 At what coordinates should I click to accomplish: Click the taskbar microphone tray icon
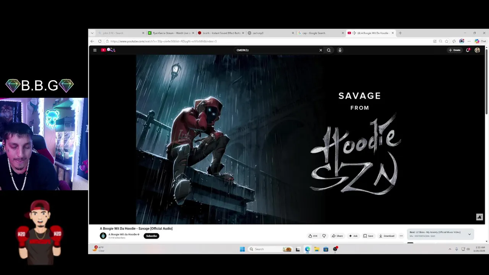click(x=457, y=249)
